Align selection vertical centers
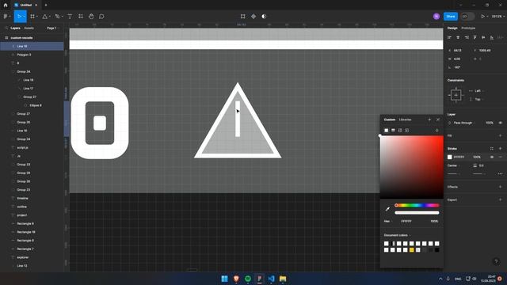This screenshot has width=507, height=285. (483, 37)
